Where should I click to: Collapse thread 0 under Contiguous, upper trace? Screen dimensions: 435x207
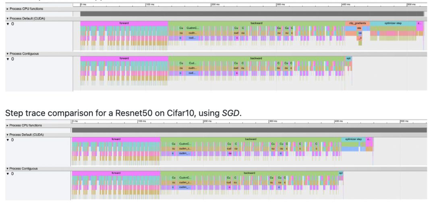[8, 59]
